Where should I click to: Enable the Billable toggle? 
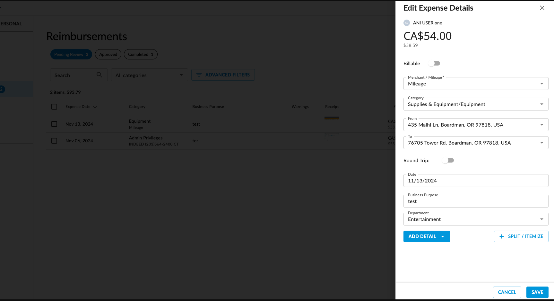[434, 63]
